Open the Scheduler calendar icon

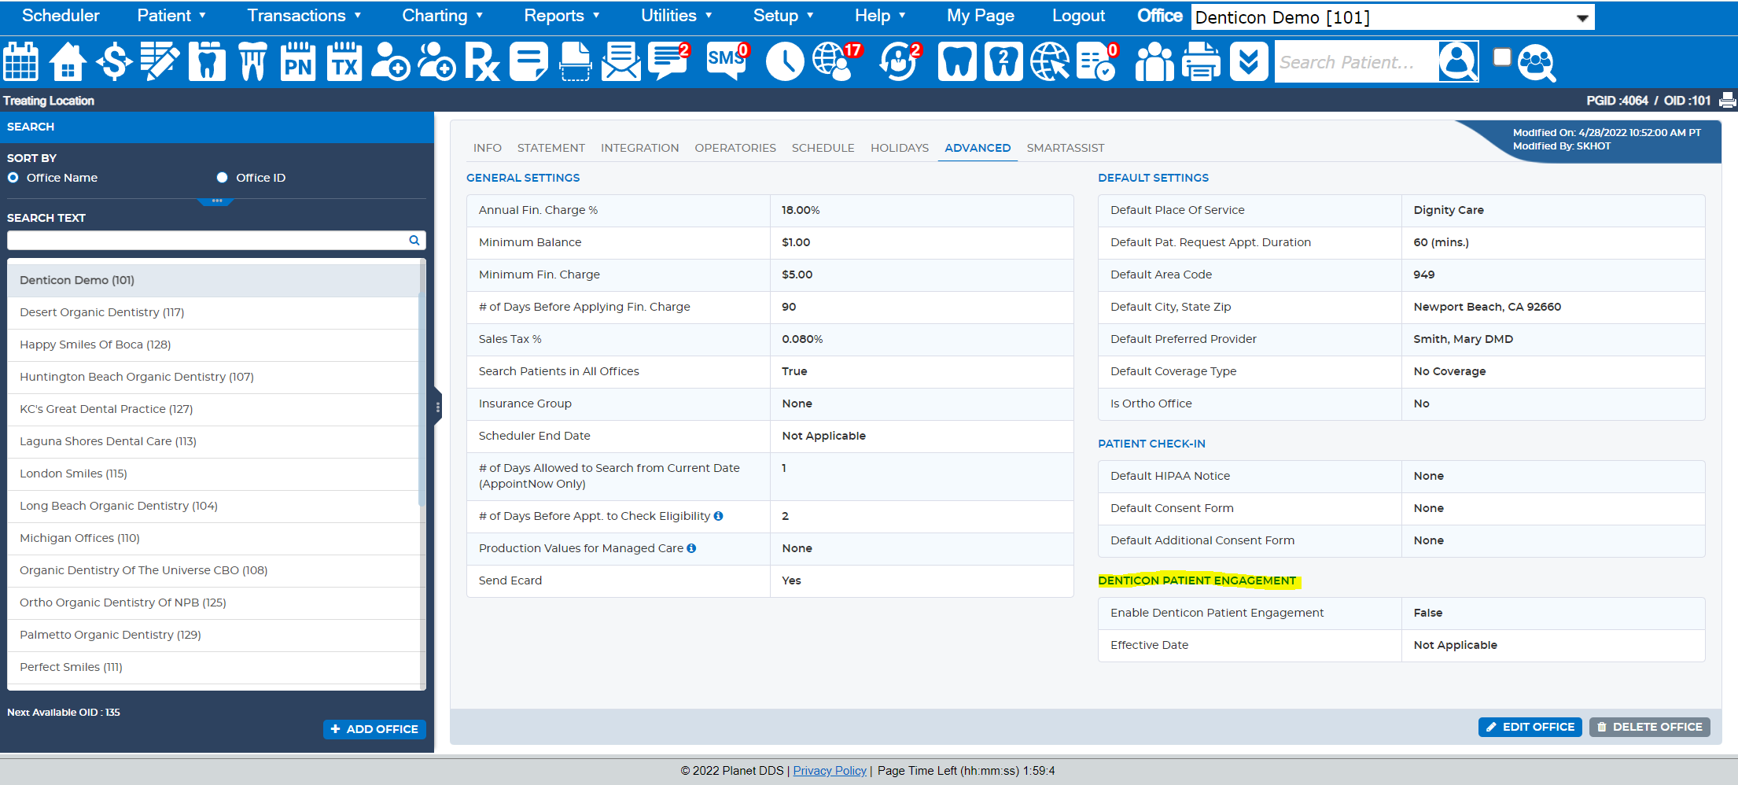click(x=21, y=61)
